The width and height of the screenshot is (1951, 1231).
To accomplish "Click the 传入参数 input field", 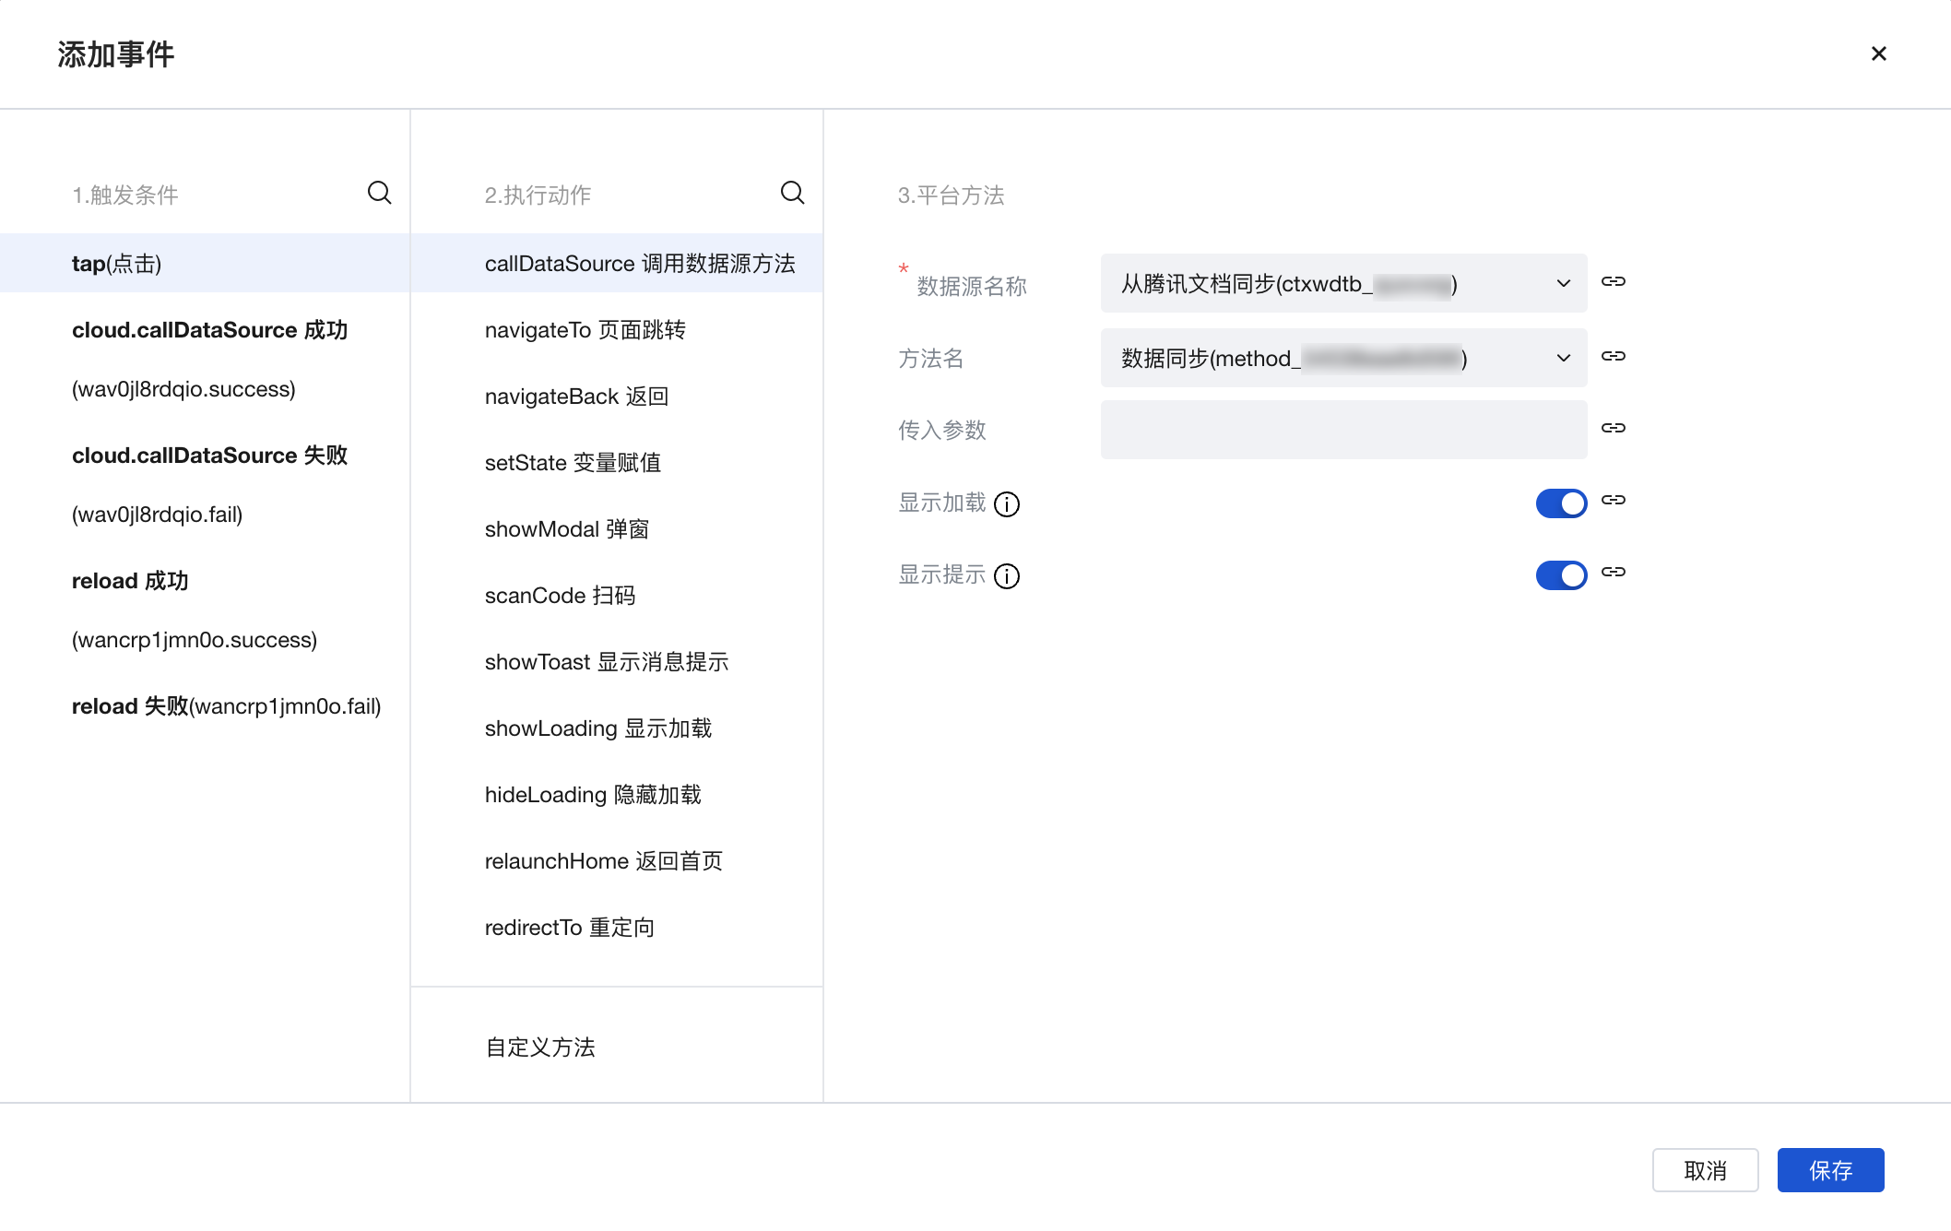I will coord(1342,431).
